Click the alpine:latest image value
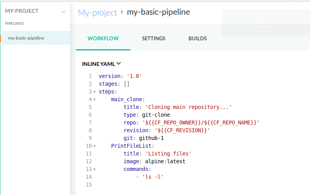This screenshot has width=310, height=195. (x=165, y=161)
